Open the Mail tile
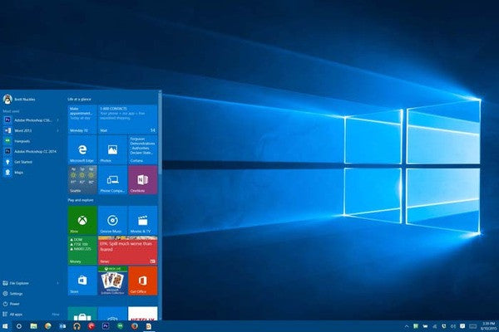The height and width of the screenshot is (332, 499). point(127,120)
